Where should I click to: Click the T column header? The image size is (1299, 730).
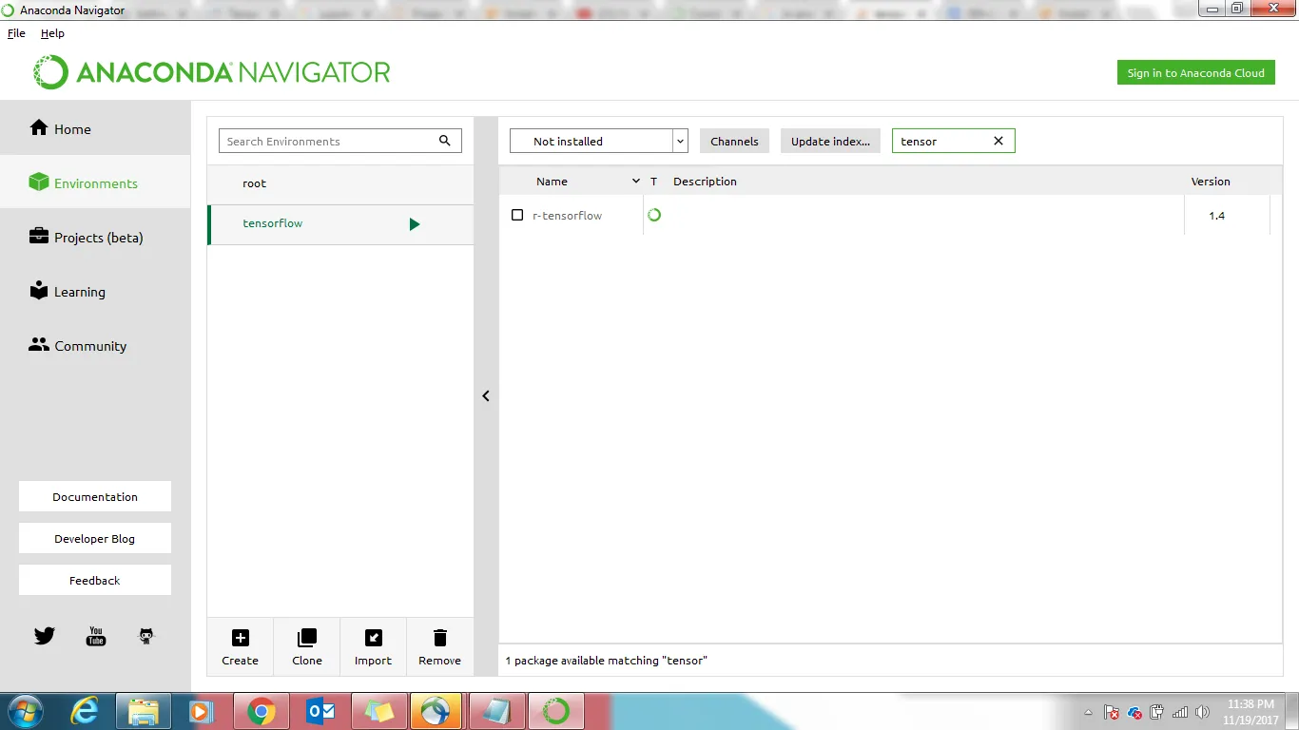point(653,181)
